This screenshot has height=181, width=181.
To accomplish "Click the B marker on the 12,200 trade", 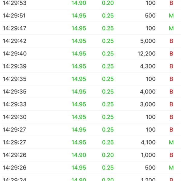I will [x=171, y=54].
